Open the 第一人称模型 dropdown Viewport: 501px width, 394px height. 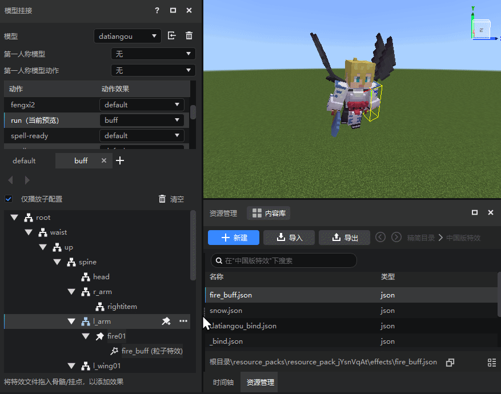tap(153, 54)
